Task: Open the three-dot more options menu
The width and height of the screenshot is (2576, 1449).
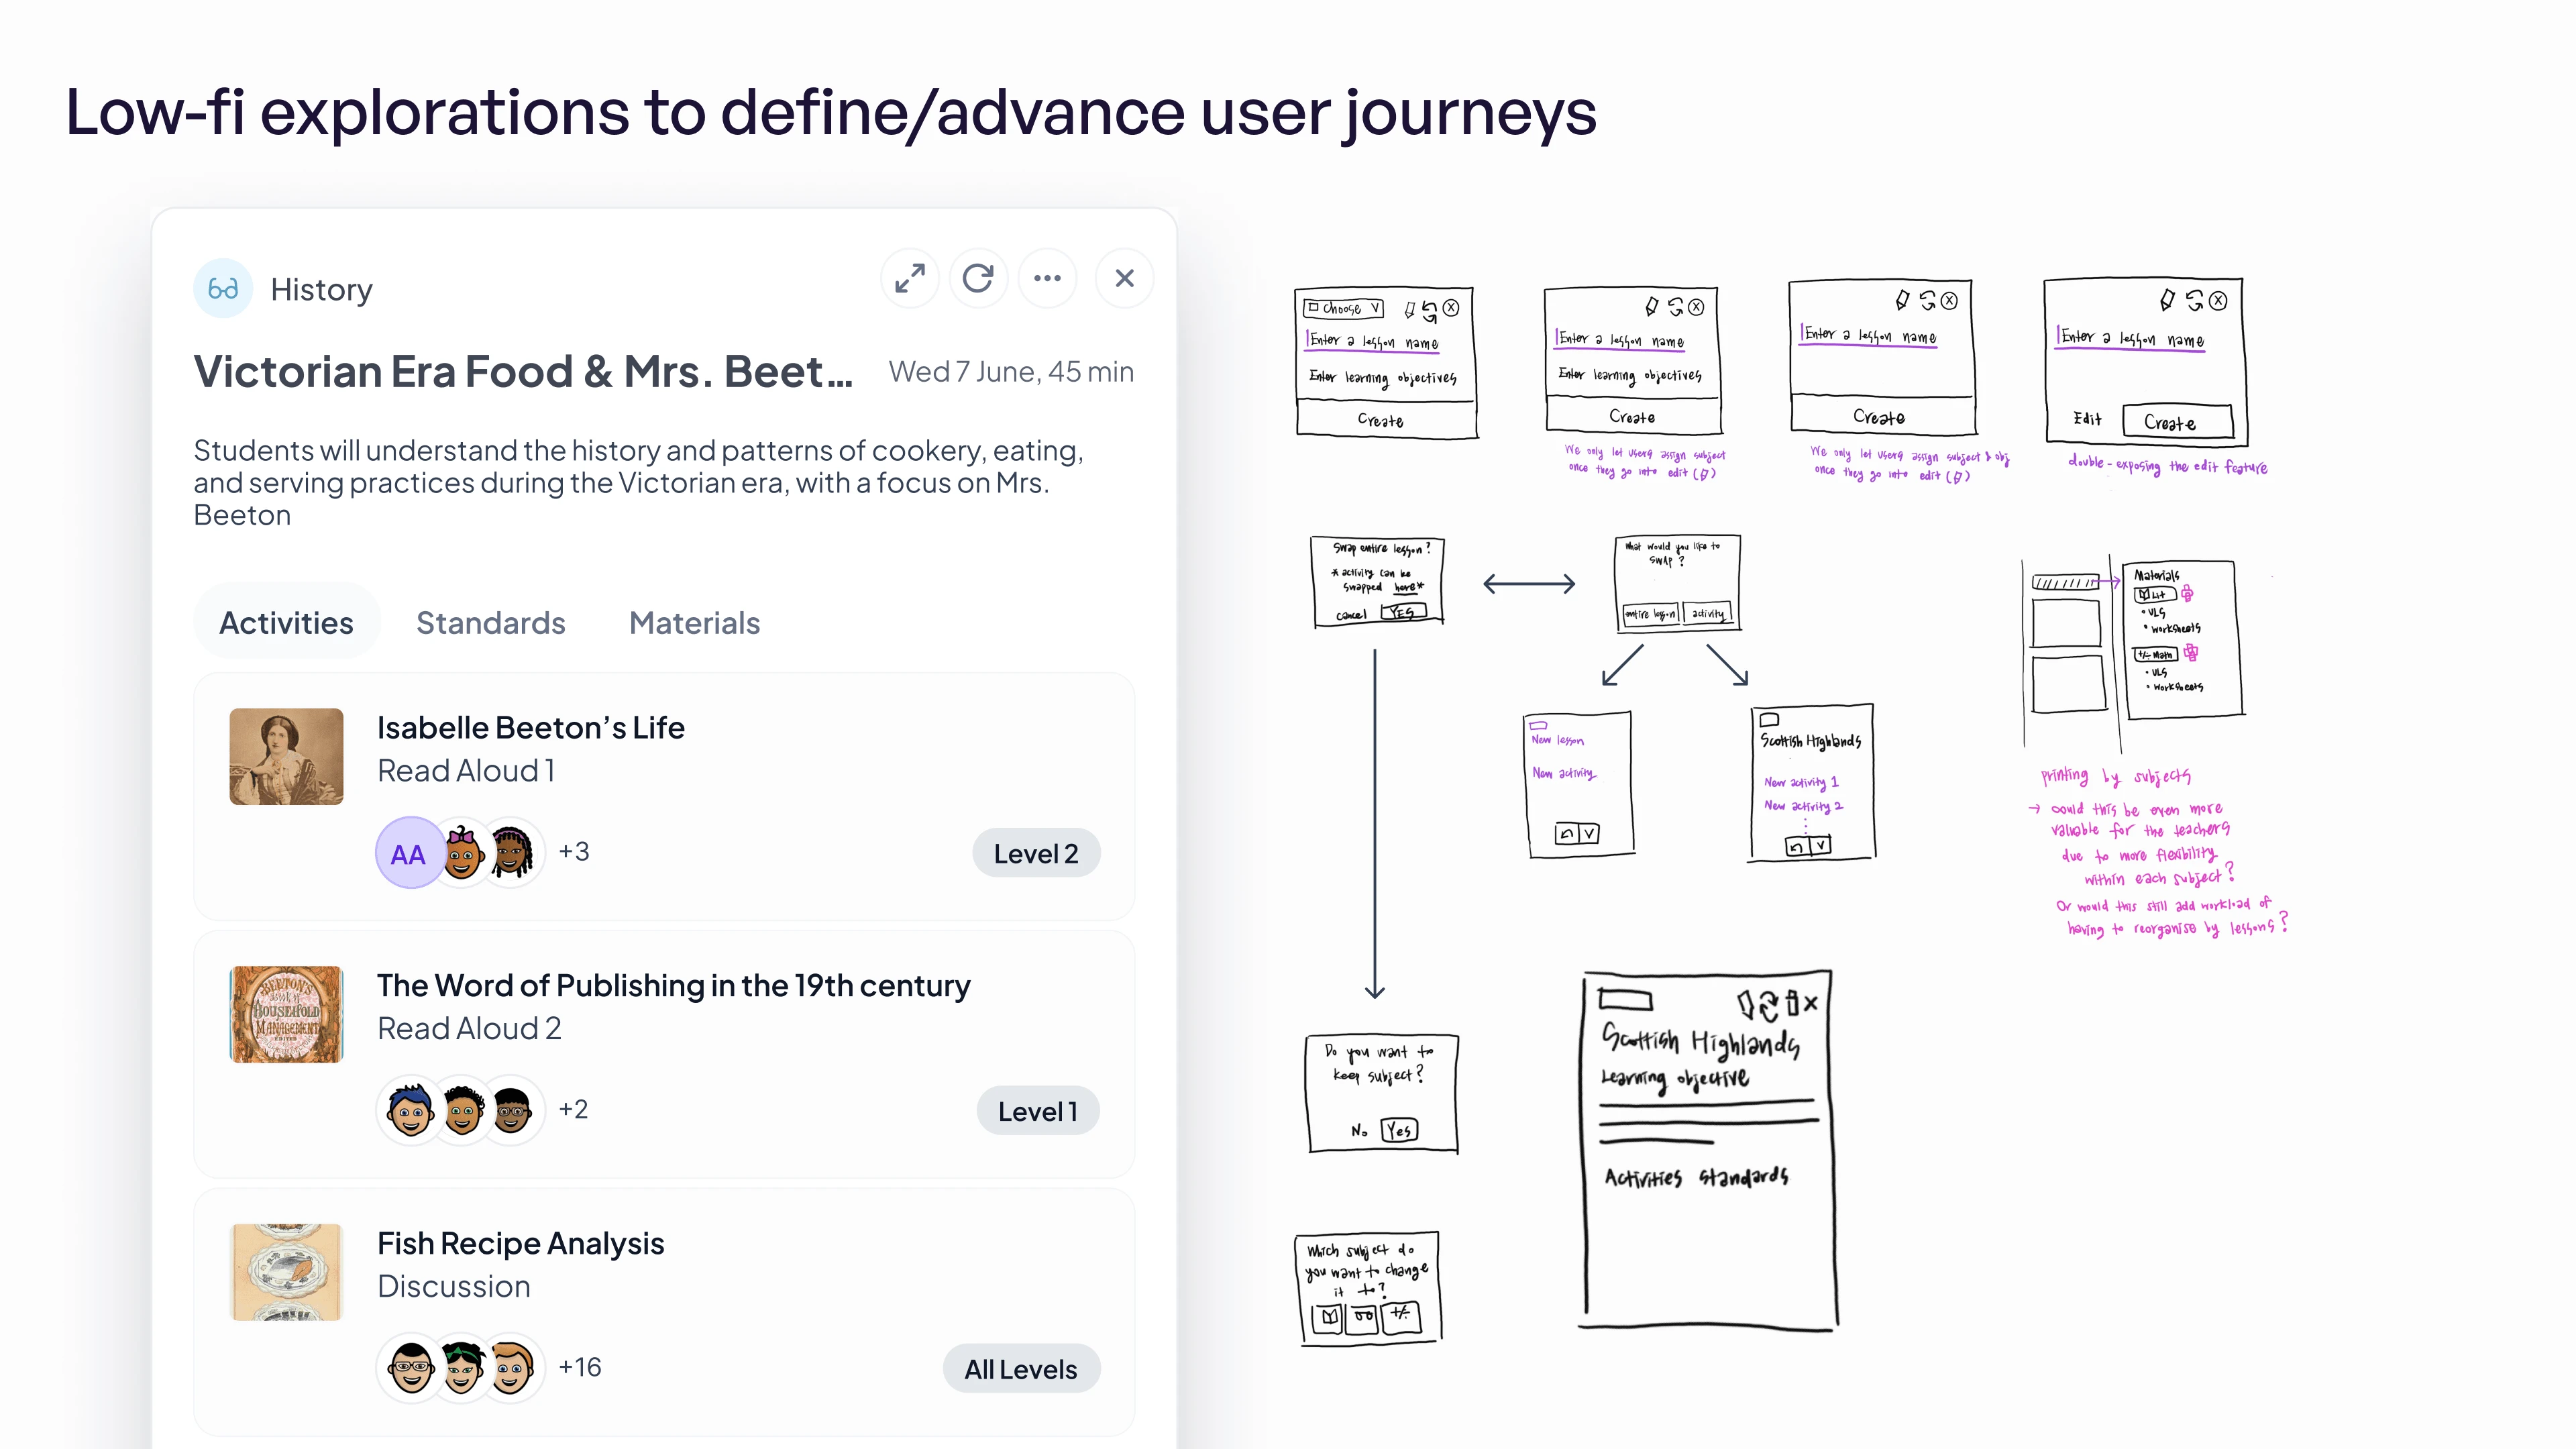Action: 1047,278
